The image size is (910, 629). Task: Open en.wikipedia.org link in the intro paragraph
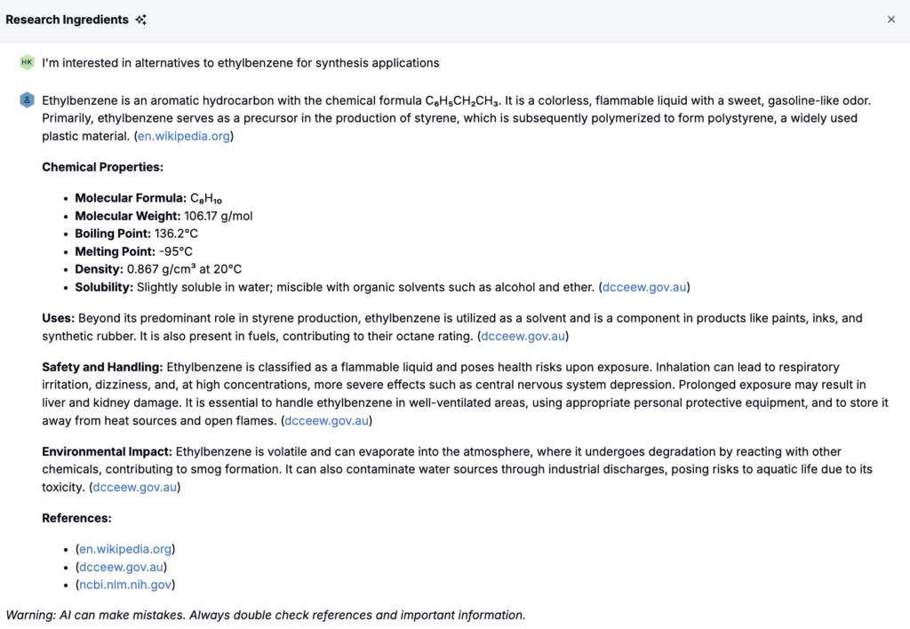click(184, 136)
